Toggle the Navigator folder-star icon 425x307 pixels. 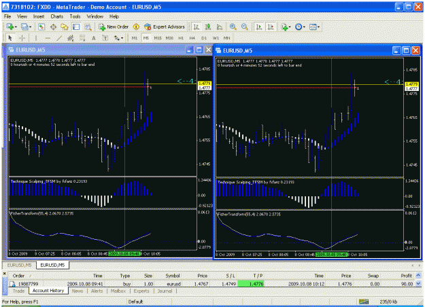point(65,26)
